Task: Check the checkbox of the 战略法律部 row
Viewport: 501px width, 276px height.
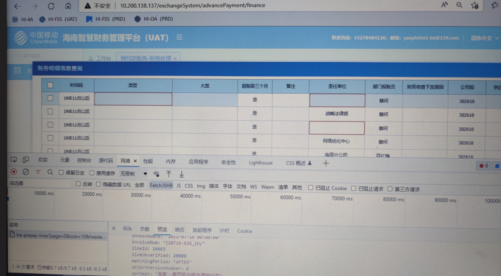Action: coord(50,112)
